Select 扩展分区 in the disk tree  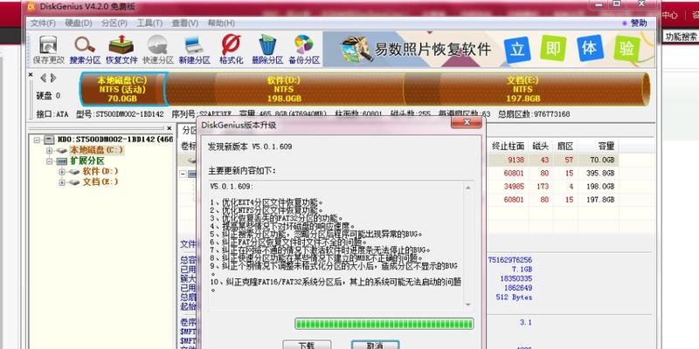point(87,161)
